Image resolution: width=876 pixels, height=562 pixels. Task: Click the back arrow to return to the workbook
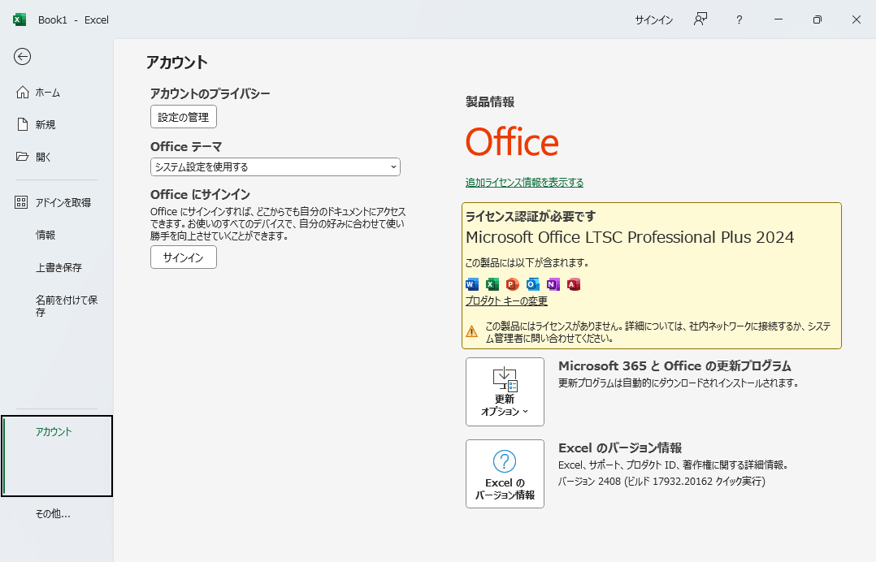[23, 56]
